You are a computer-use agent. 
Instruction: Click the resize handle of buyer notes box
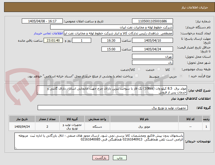pos(16,148)
